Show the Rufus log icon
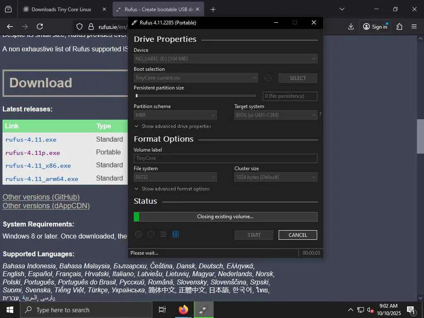This screenshot has width=424, height=318. (176, 234)
